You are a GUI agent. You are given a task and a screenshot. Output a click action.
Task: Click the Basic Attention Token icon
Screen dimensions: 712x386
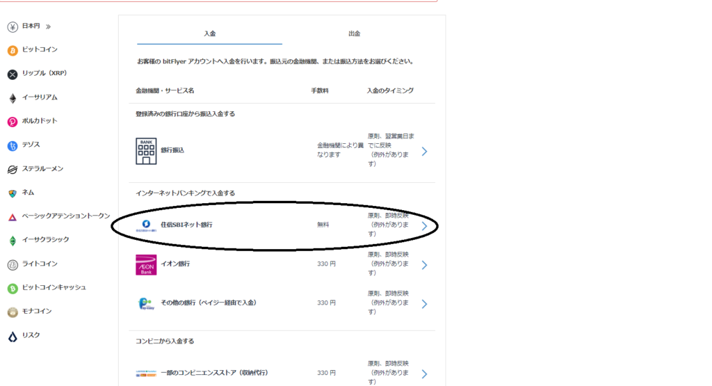point(13,217)
